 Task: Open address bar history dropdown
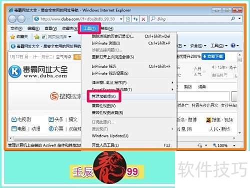(x=121, y=19)
